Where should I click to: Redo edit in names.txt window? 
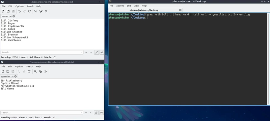[24, 11]
